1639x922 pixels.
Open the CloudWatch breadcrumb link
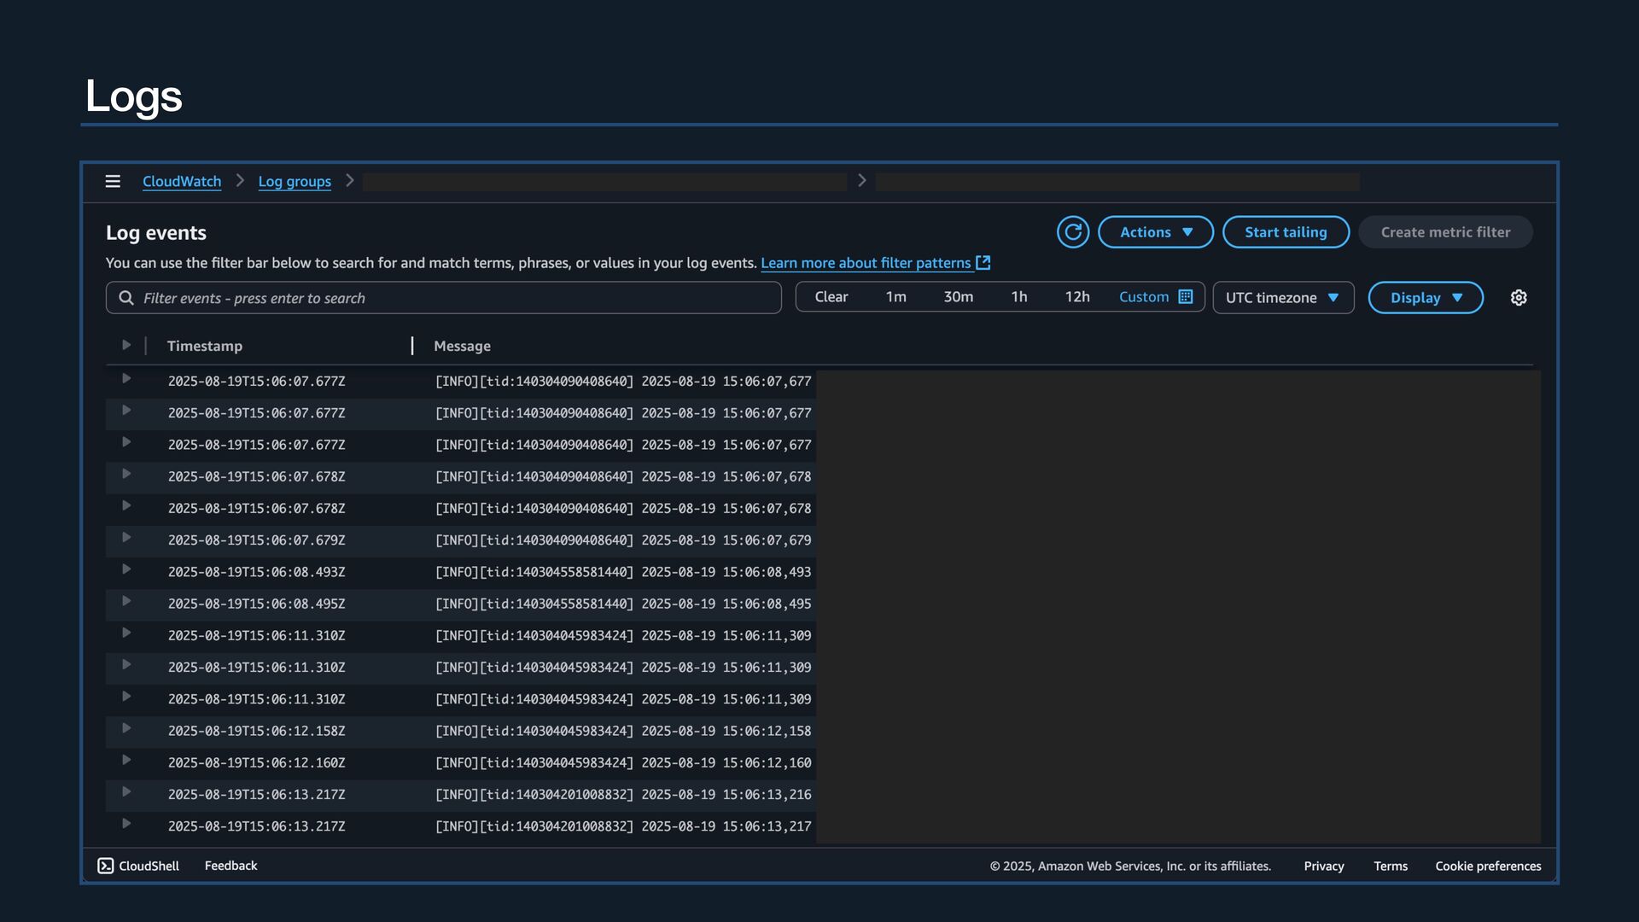182,181
